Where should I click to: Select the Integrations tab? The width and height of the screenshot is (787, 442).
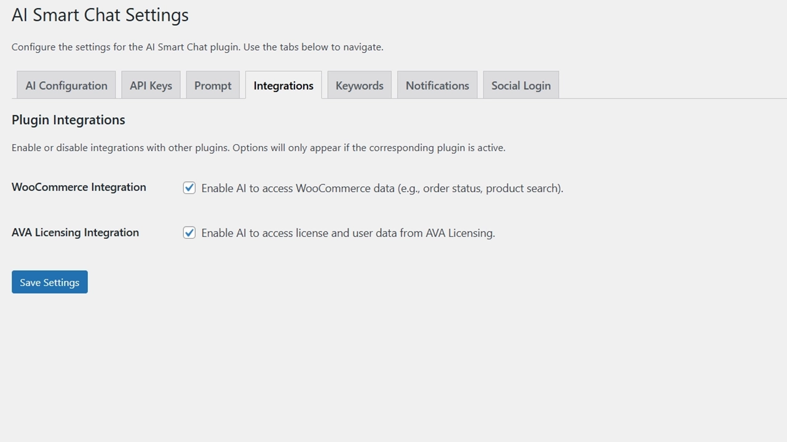(x=283, y=85)
